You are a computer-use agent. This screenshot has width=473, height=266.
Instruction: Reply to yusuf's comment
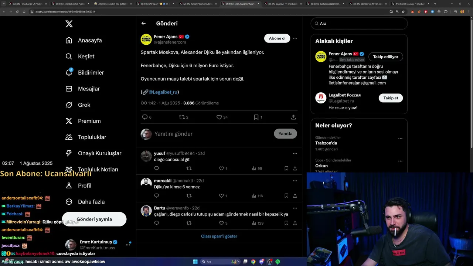[x=157, y=168]
